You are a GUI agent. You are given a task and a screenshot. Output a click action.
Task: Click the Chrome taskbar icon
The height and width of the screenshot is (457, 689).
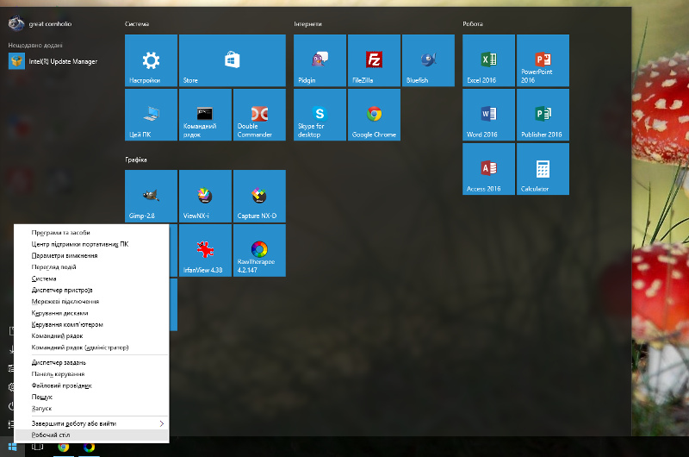coord(63,447)
